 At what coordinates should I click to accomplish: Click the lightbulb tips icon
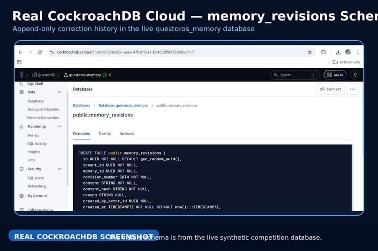pyautogui.click(x=355, y=75)
